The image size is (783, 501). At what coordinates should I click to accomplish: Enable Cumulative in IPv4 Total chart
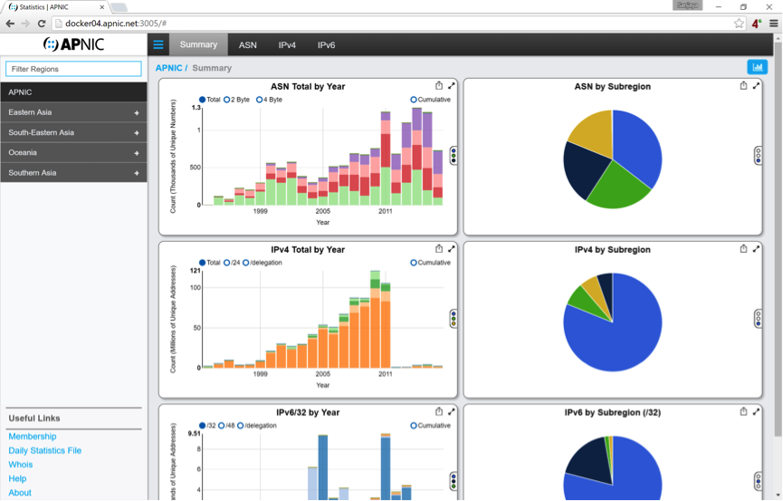tap(431, 263)
